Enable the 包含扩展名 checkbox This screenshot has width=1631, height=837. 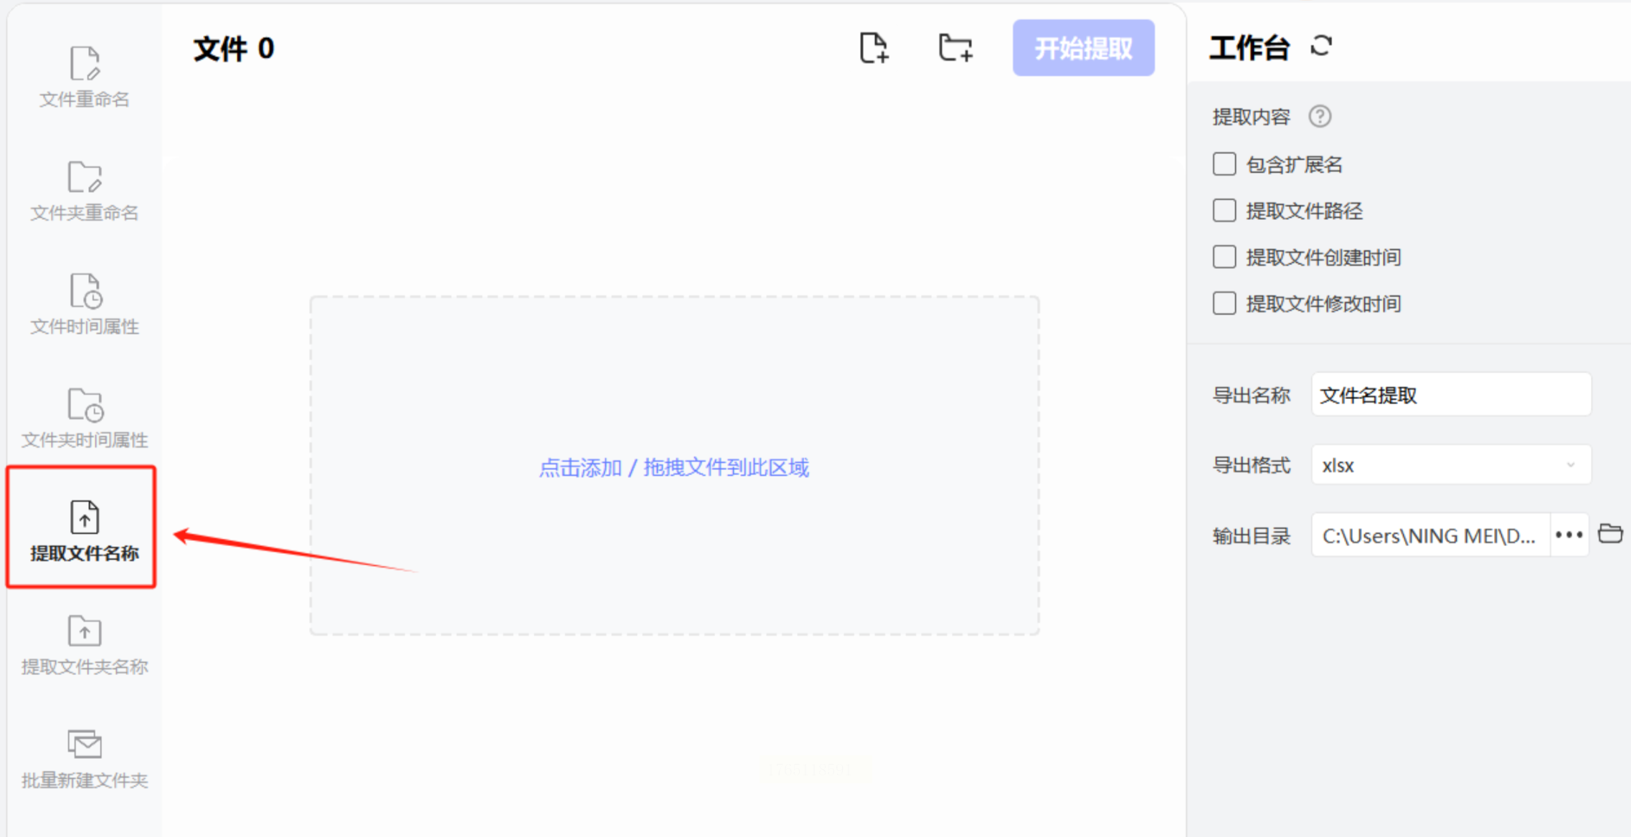point(1224,164)
